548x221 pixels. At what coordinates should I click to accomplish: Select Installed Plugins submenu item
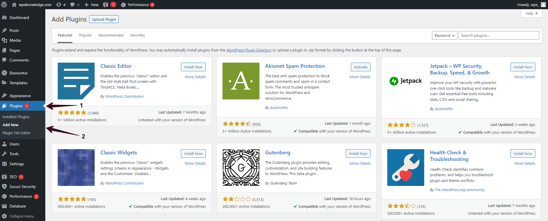tap(16, 117)
